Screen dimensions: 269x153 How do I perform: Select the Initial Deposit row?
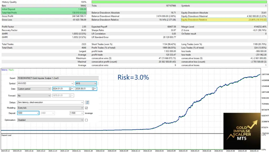click(44, 9)
